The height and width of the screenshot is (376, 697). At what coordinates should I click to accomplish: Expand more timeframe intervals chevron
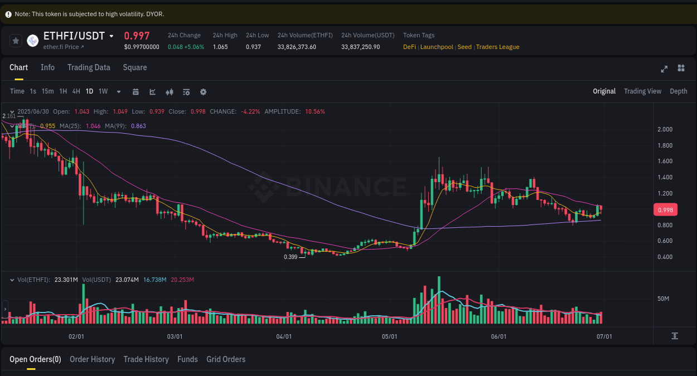(x=118, y=91)
